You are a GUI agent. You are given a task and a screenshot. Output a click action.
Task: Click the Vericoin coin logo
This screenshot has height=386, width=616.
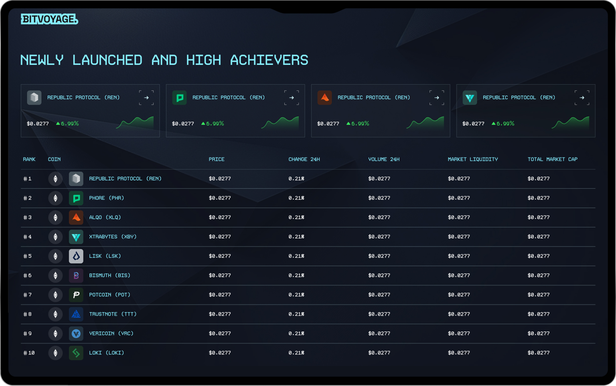pyautogui.click(x=76, y=333)
